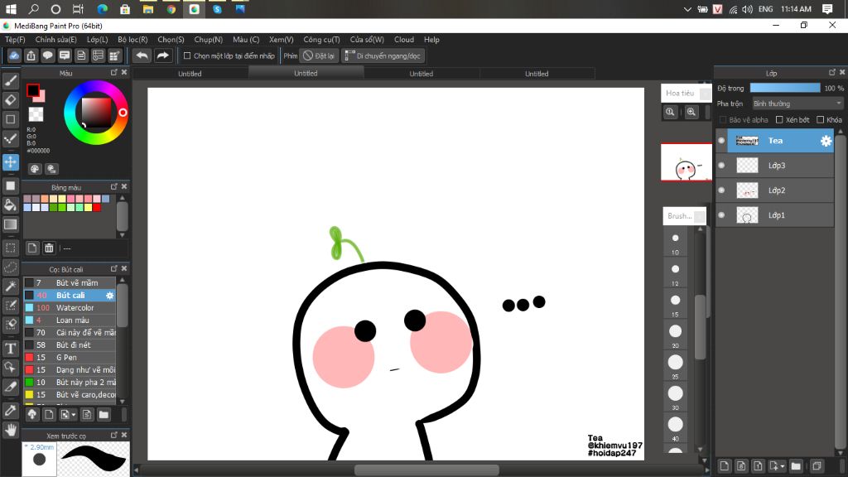The image size is (848, 477).
Task: Enable the Xén bớt checkbox
Action: [779, 120]
